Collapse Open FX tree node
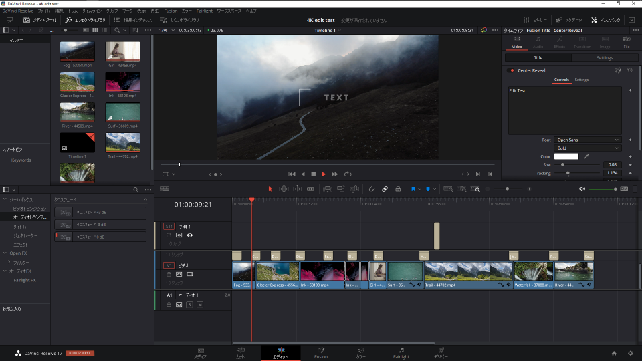642x361 pixels. [5, 253]
